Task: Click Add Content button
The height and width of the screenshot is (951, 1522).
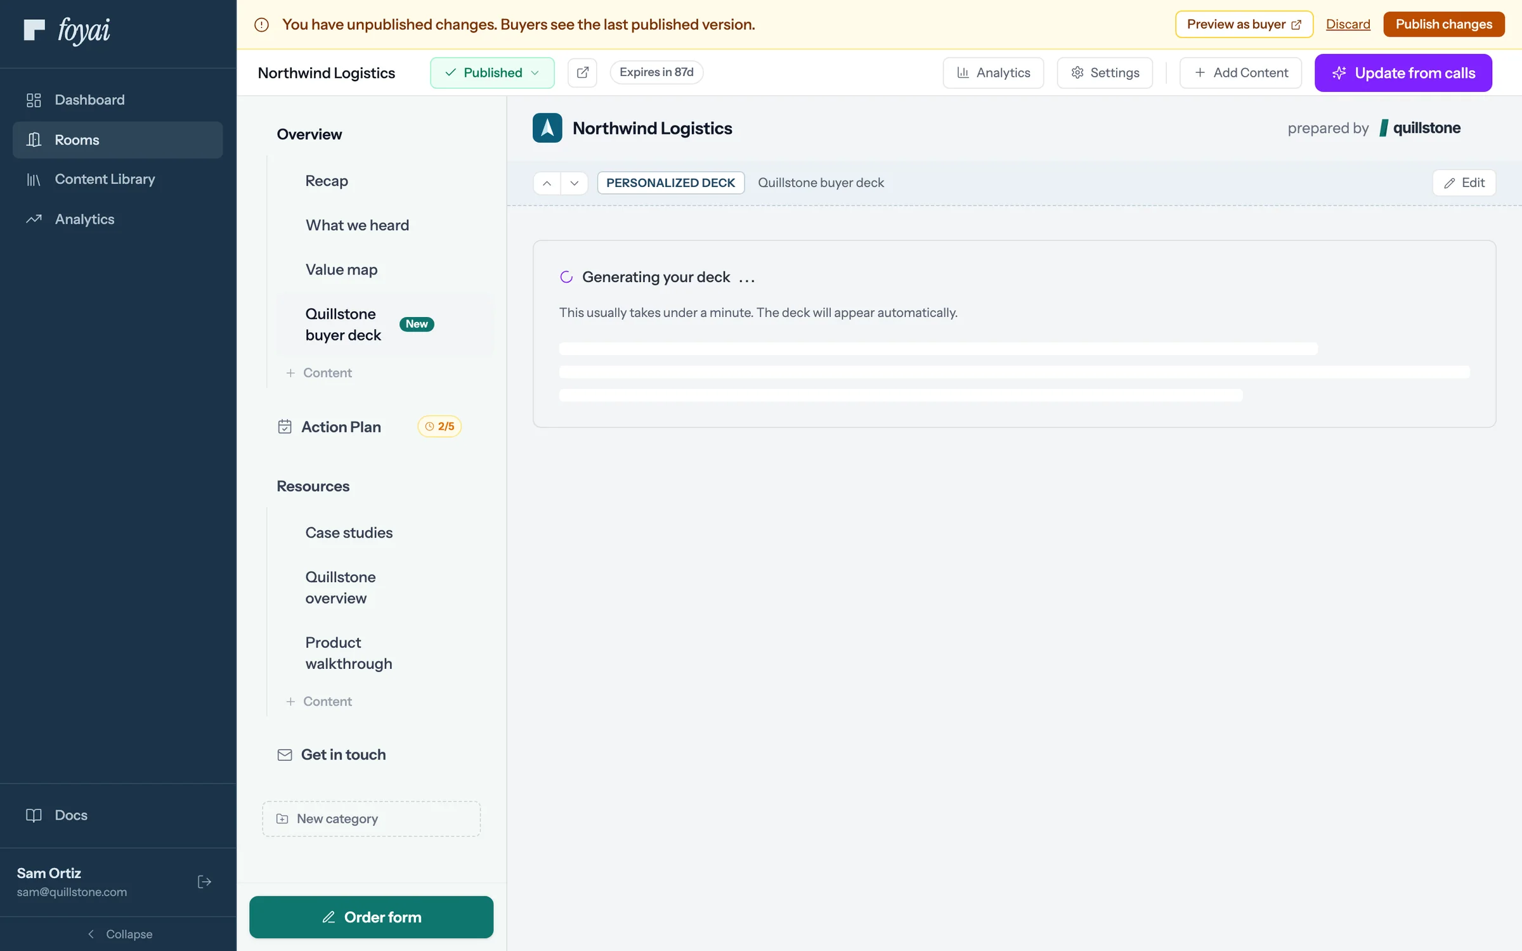Action: (x=1240, y=73)
